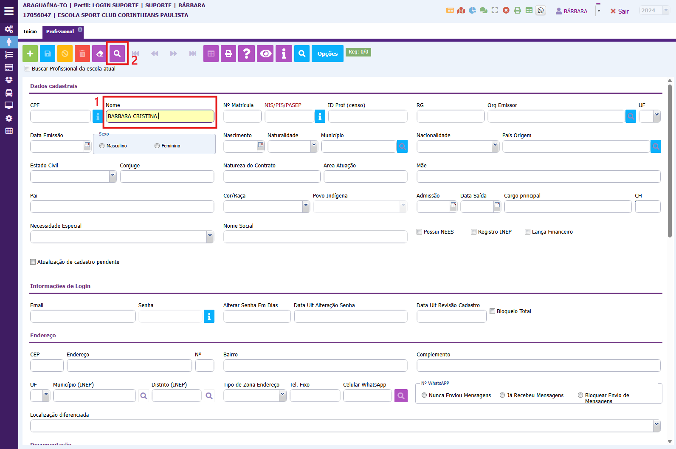The width and height of the screenshot is (676, 449).
Task: Open the Necessidade Especial dropdown
Action: click(x=210, y=237)
